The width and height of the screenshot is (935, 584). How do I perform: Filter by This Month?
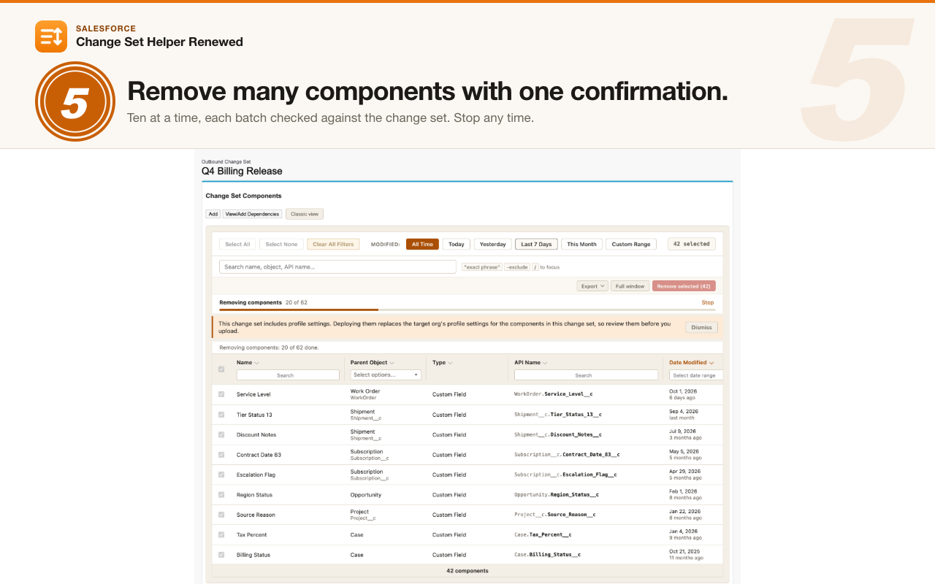click(x=581, y=245)
